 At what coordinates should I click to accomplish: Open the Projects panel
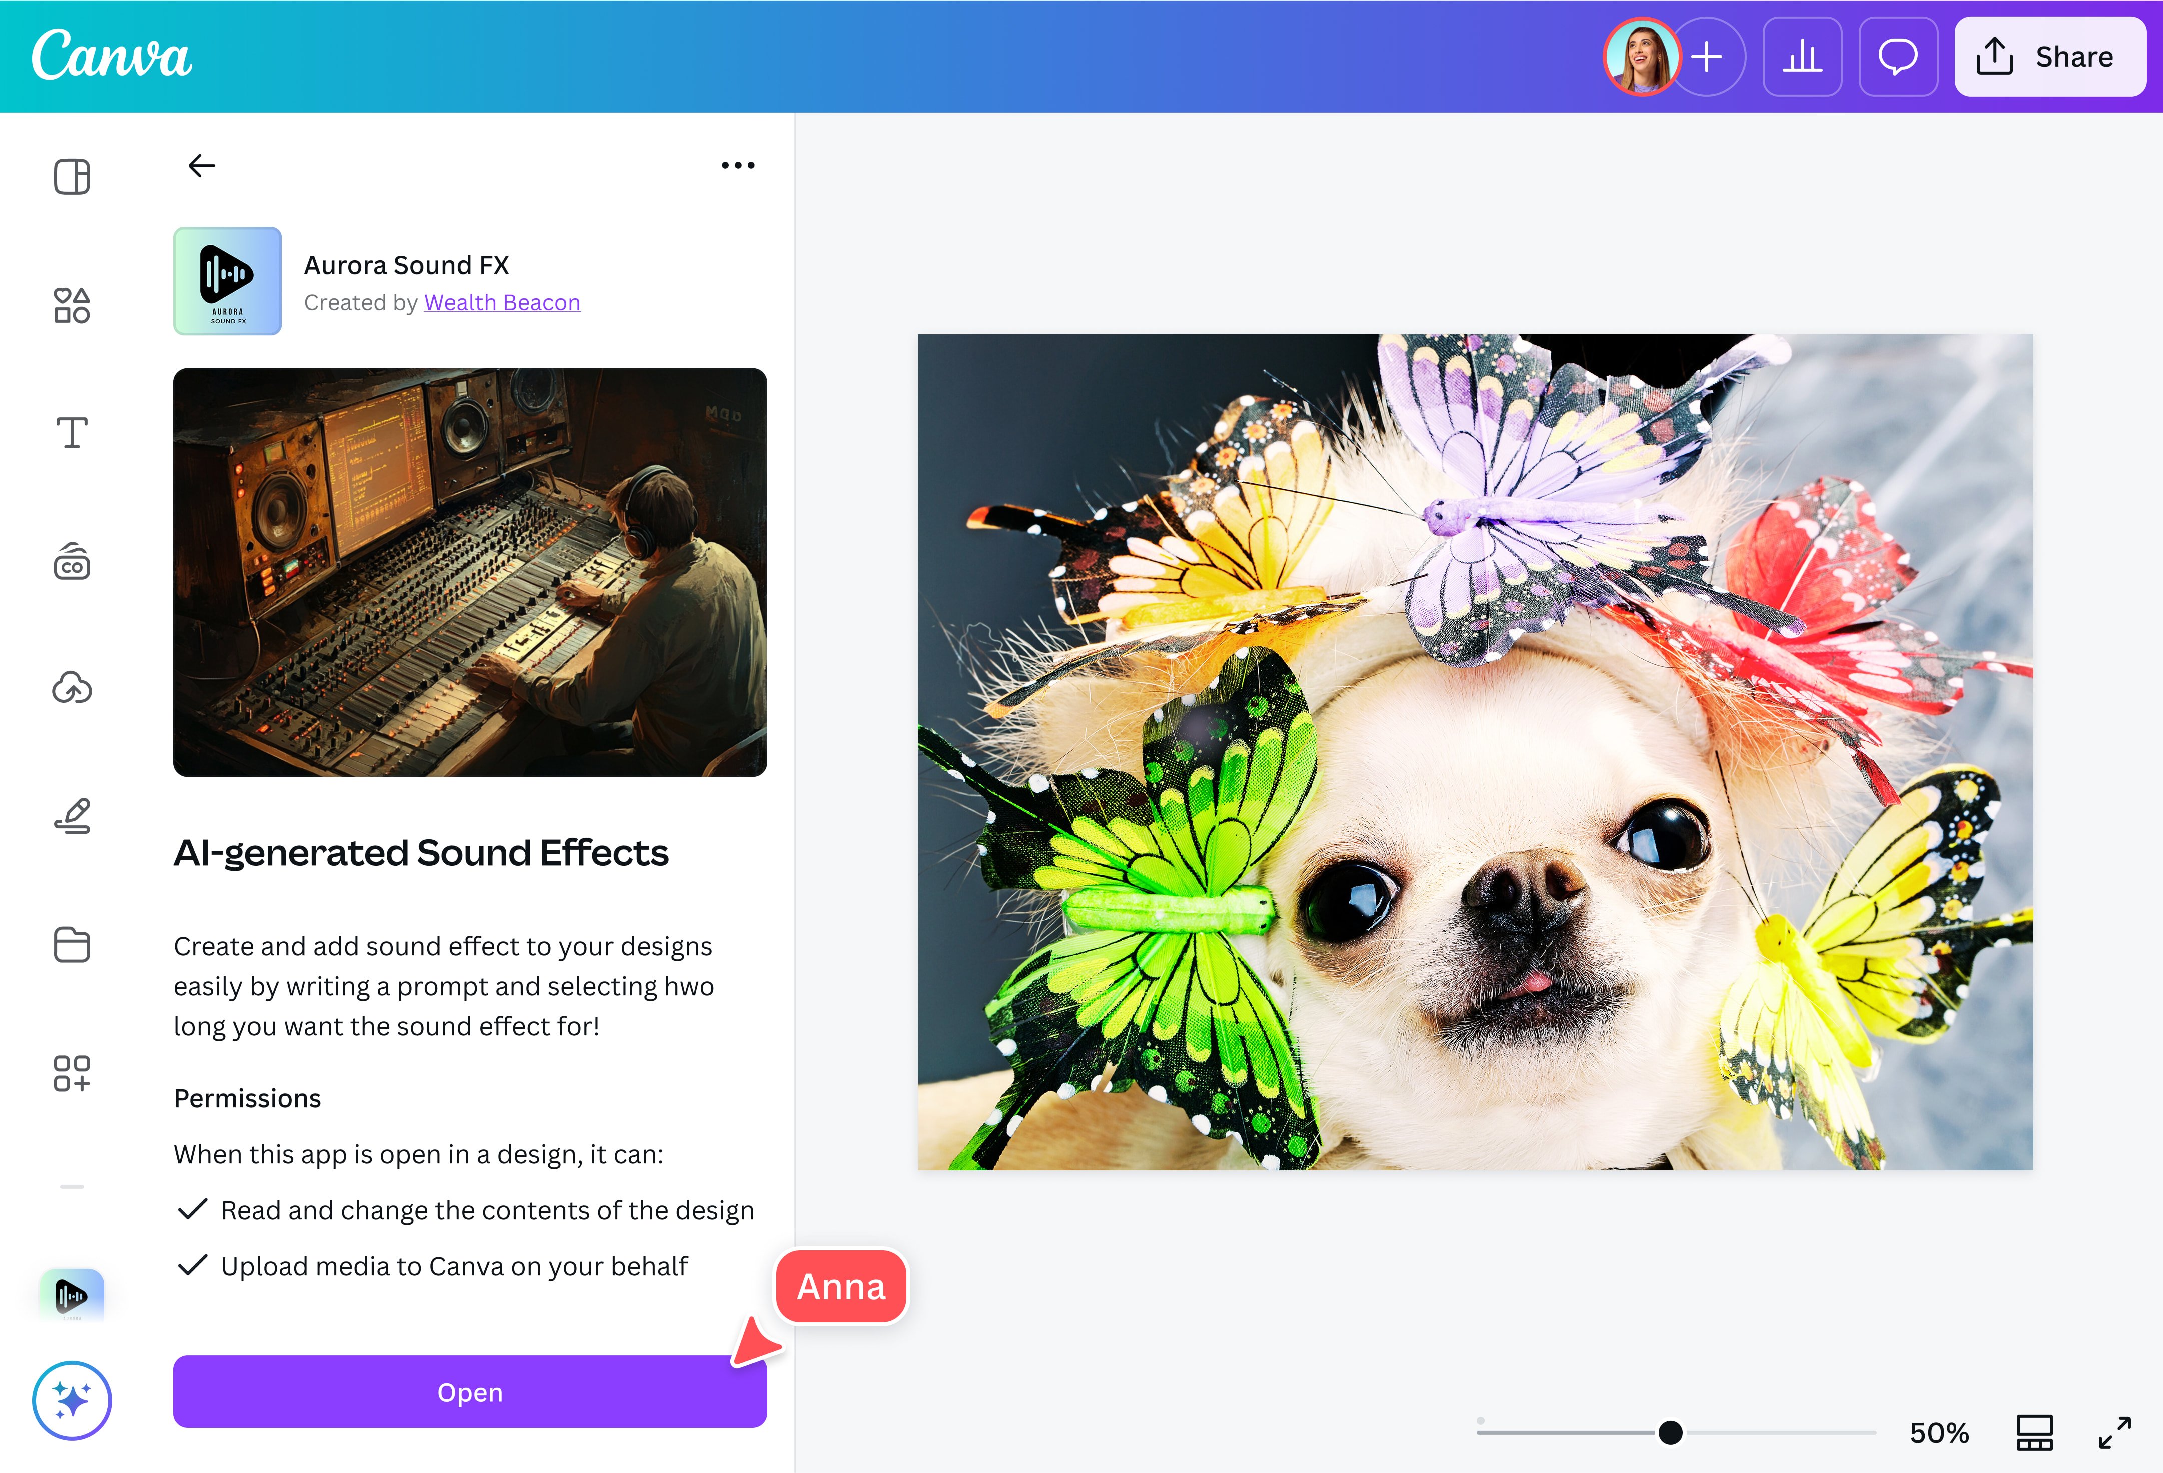[72, 945]
